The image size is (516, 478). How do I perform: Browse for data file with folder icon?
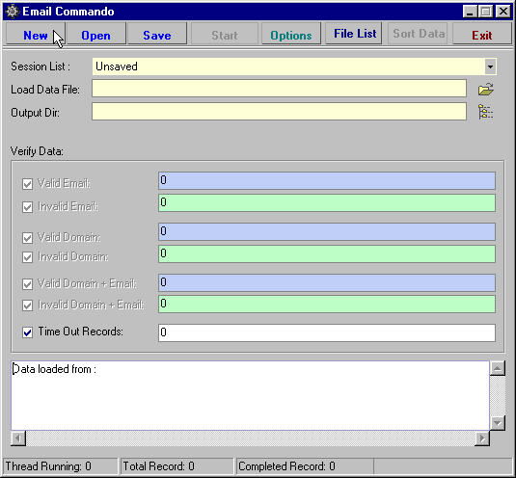click(x=486, y=89)
